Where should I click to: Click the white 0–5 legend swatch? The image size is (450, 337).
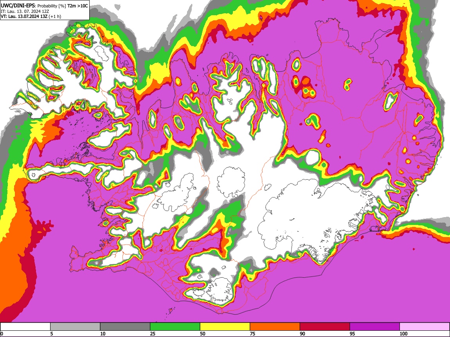tap(25, 327)
